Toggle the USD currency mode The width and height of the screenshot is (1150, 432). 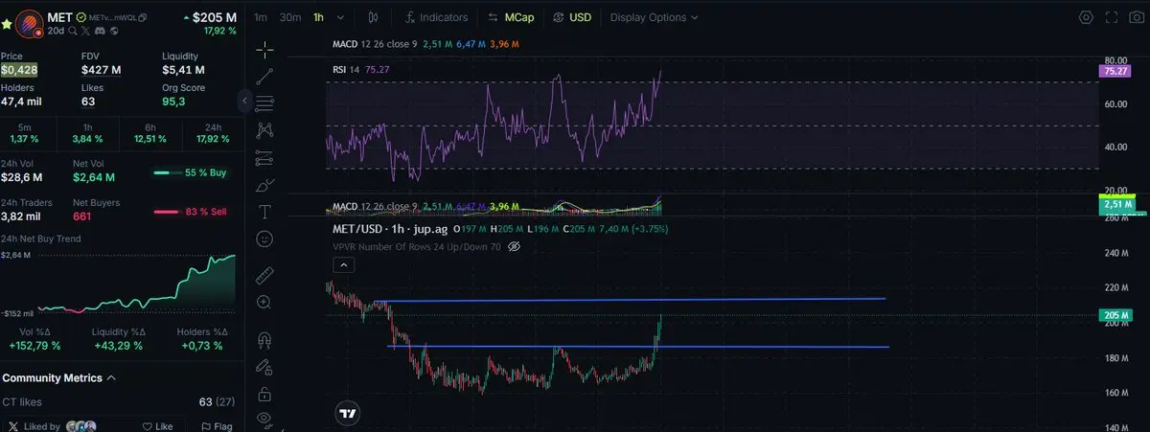(573, 17)
